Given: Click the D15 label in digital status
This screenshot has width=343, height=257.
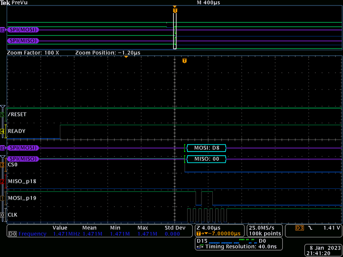Looking at the screenshot, I should [x=202, y=241].
